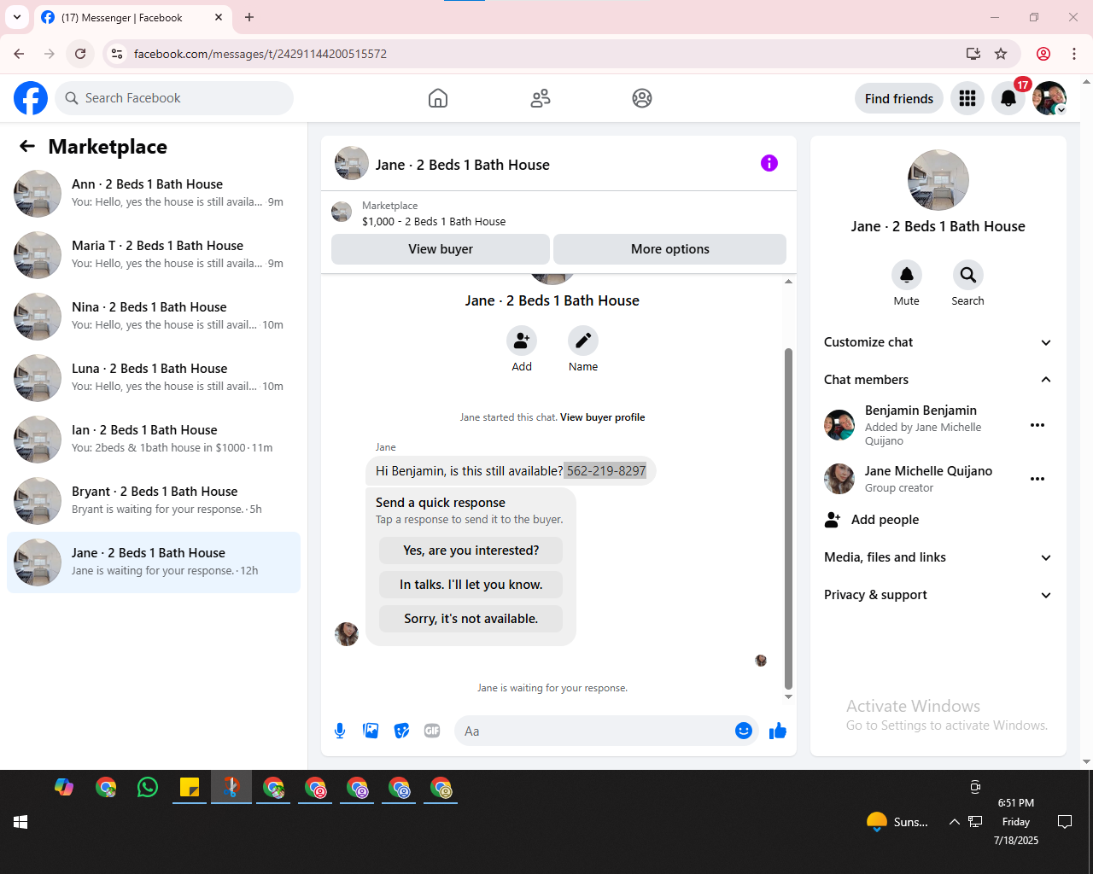
Task: Open the Friends icon in top navigation
Action: 541,98
